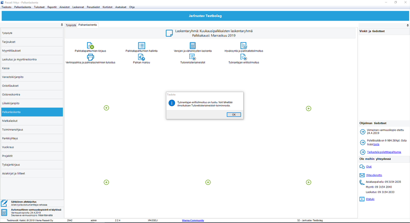Open the Yhteydenotto link
This screenshot has height=223, width=410.
coord(374,175)
